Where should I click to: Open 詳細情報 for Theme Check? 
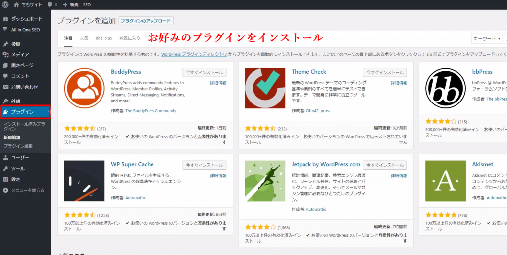(x=399, y=83)
